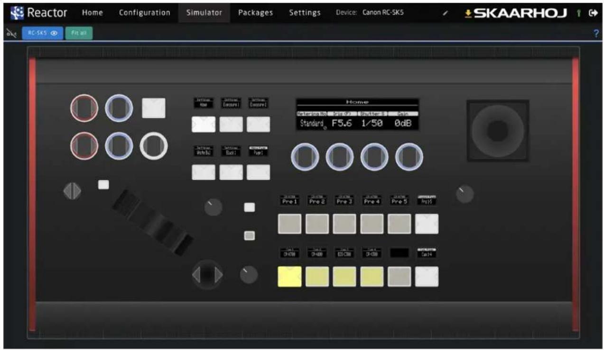Viewport: 604px width, 350px height.
Task: Click the round left-right arrow rocker
Action: point(207,275)
